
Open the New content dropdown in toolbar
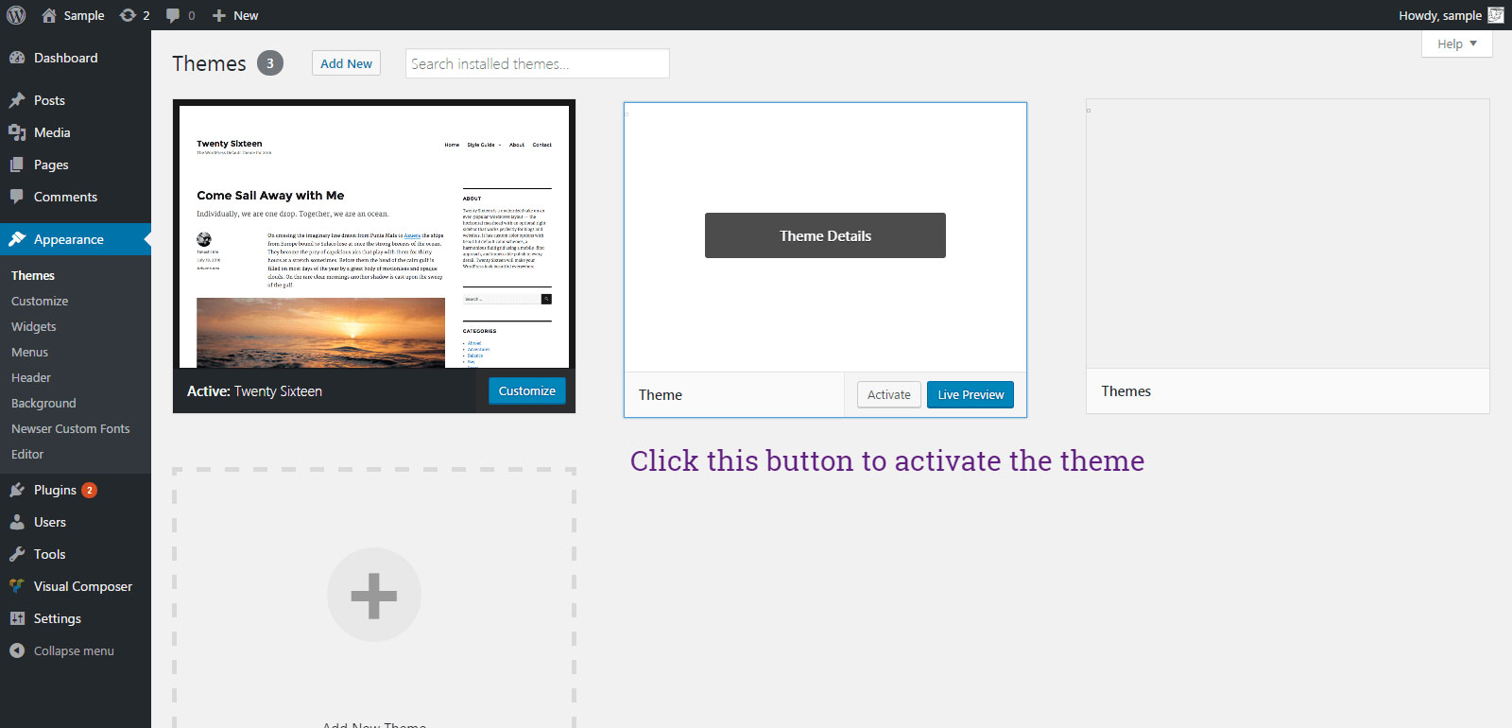click(235, 15)
